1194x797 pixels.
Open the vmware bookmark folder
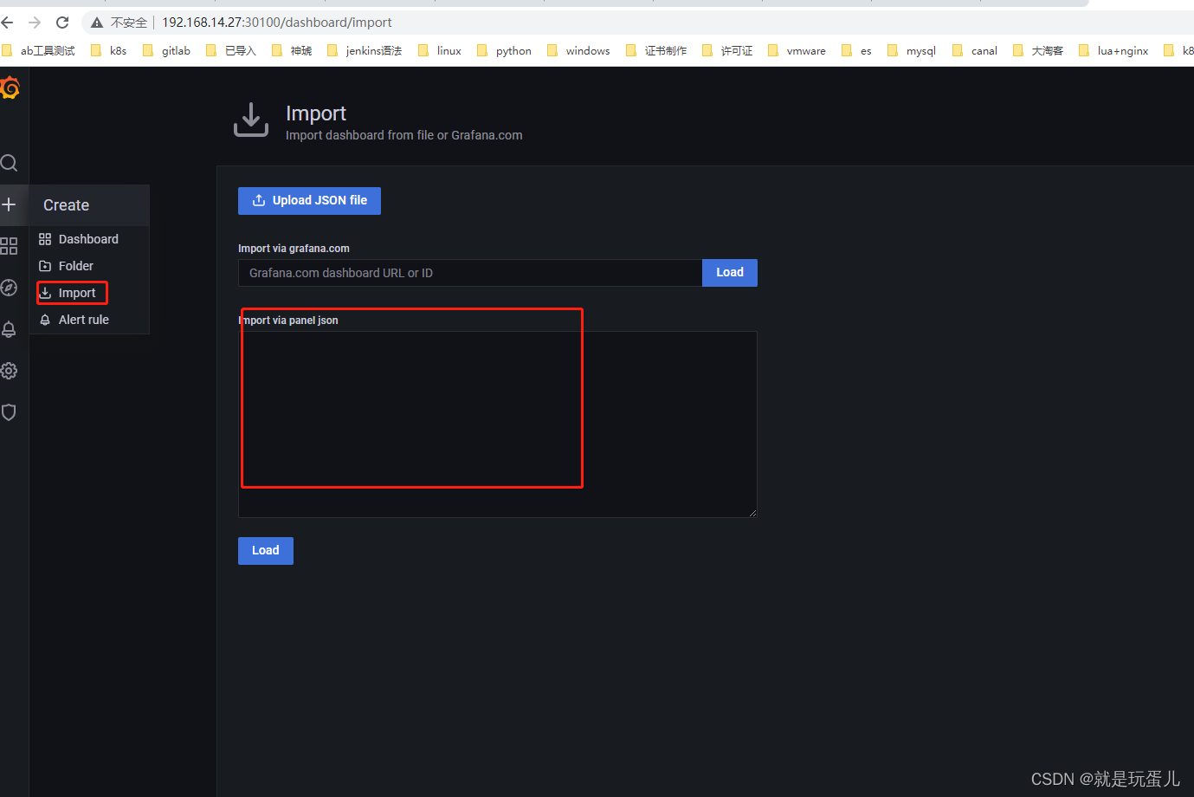click(797, 51)
